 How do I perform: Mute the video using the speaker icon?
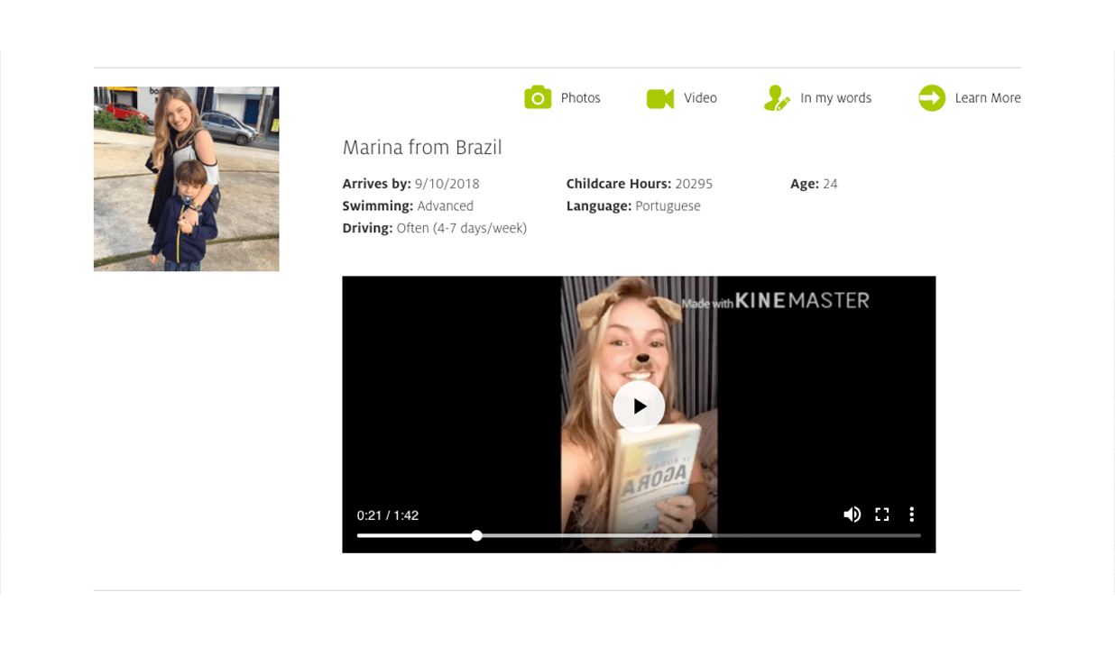pos(852,515)
